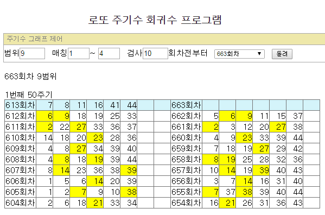Click the 606회차 row label
325x215 pixels.
20,181
